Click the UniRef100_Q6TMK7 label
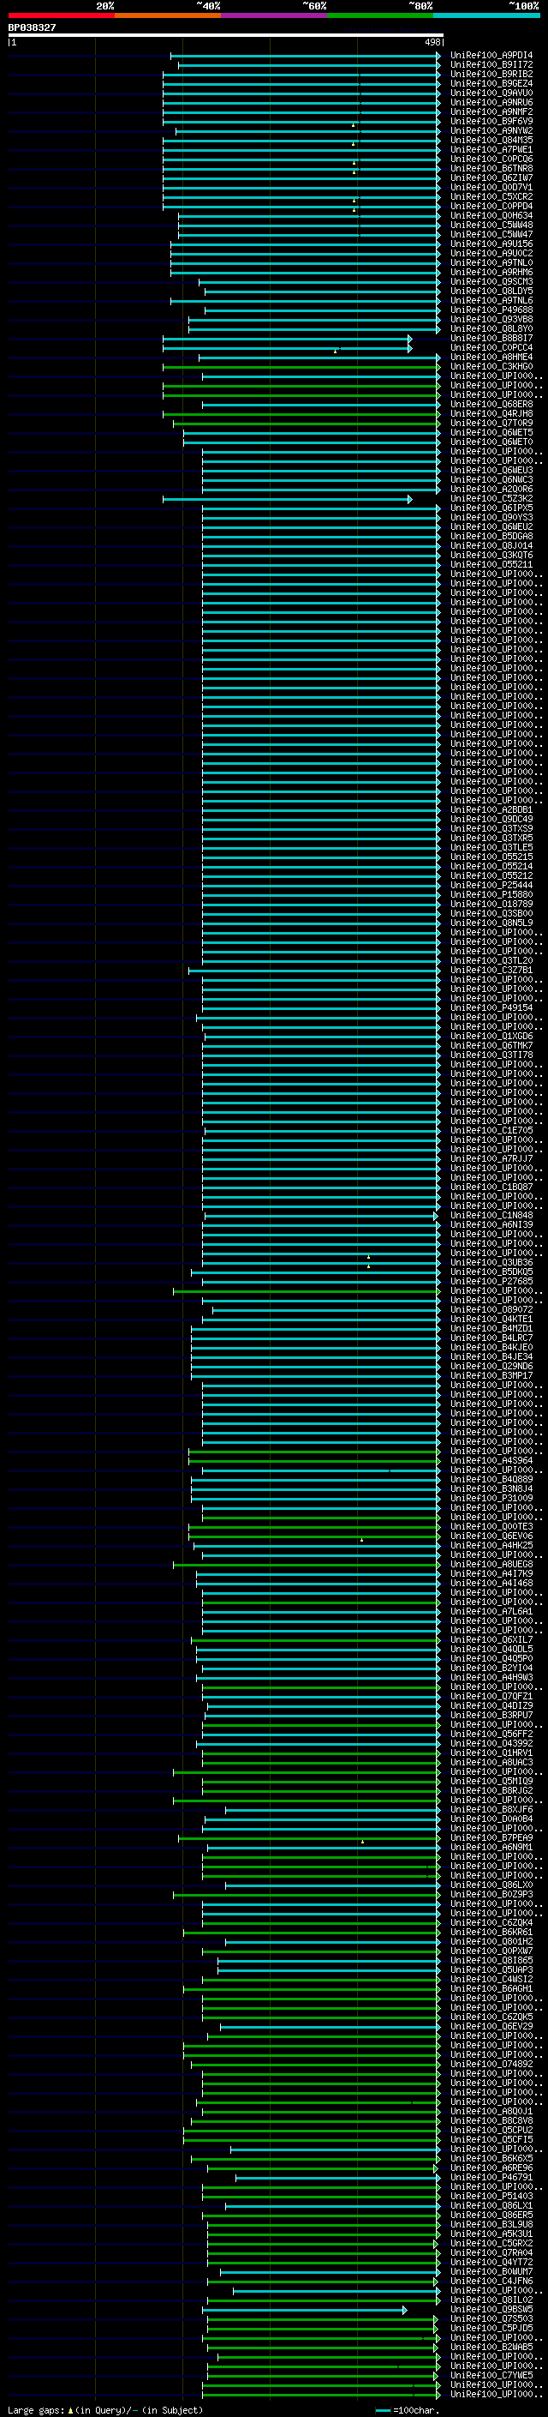The image size is (548, 2417). click(491, 1046)
